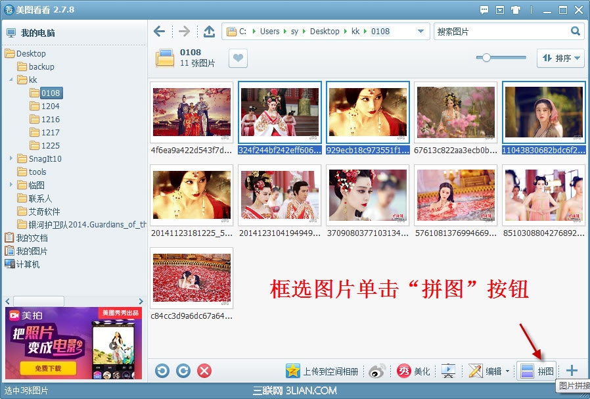Open the dropdown arrow next to 编辑
This screenshot has width=590, height=399.
[507, 371]
